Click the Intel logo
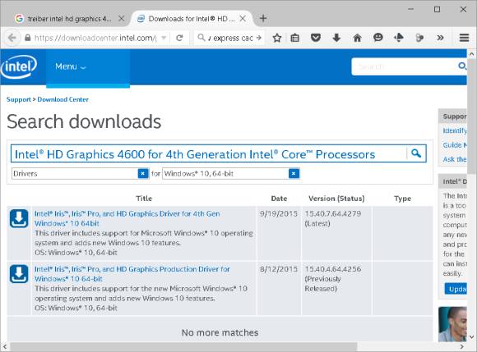This screenshot has height=352, width=477. [19, 66]
